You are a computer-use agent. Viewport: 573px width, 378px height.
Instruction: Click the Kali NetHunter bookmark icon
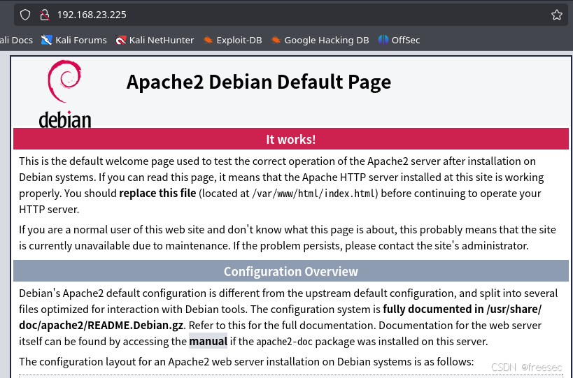(x=120, y=40)
